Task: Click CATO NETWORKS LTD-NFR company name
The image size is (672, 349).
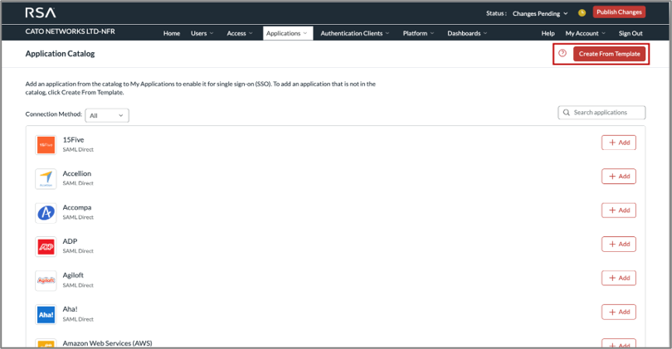Action: (x=70, y=32)
